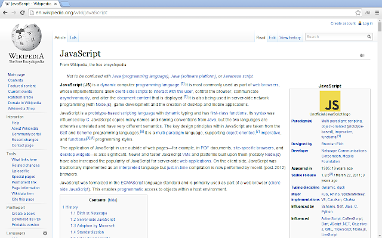
Task: Open the Main page sidebar link
Action: (x=17, y=74)
